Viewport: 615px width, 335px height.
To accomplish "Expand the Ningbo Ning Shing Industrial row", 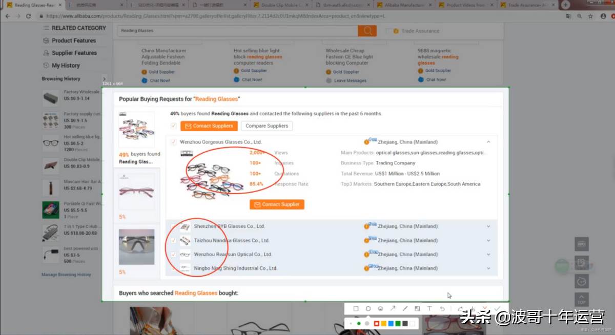I will [x=488, y=268].
